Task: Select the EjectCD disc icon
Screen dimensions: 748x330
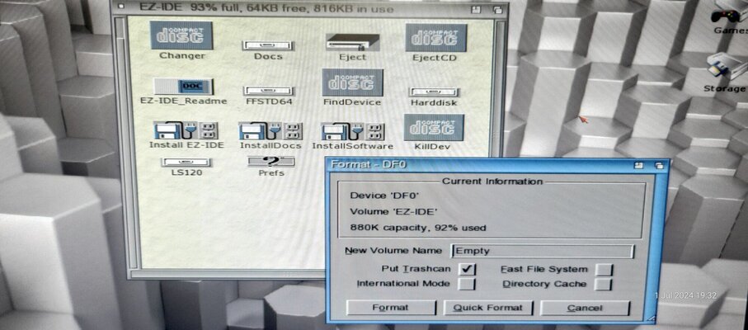Action: click(x=436, y=36)
